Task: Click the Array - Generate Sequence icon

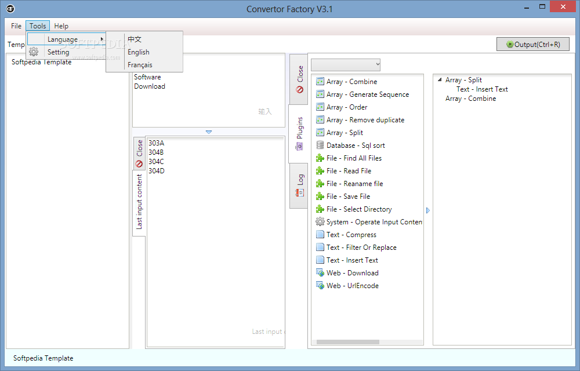Action: [x=320, y=94]
